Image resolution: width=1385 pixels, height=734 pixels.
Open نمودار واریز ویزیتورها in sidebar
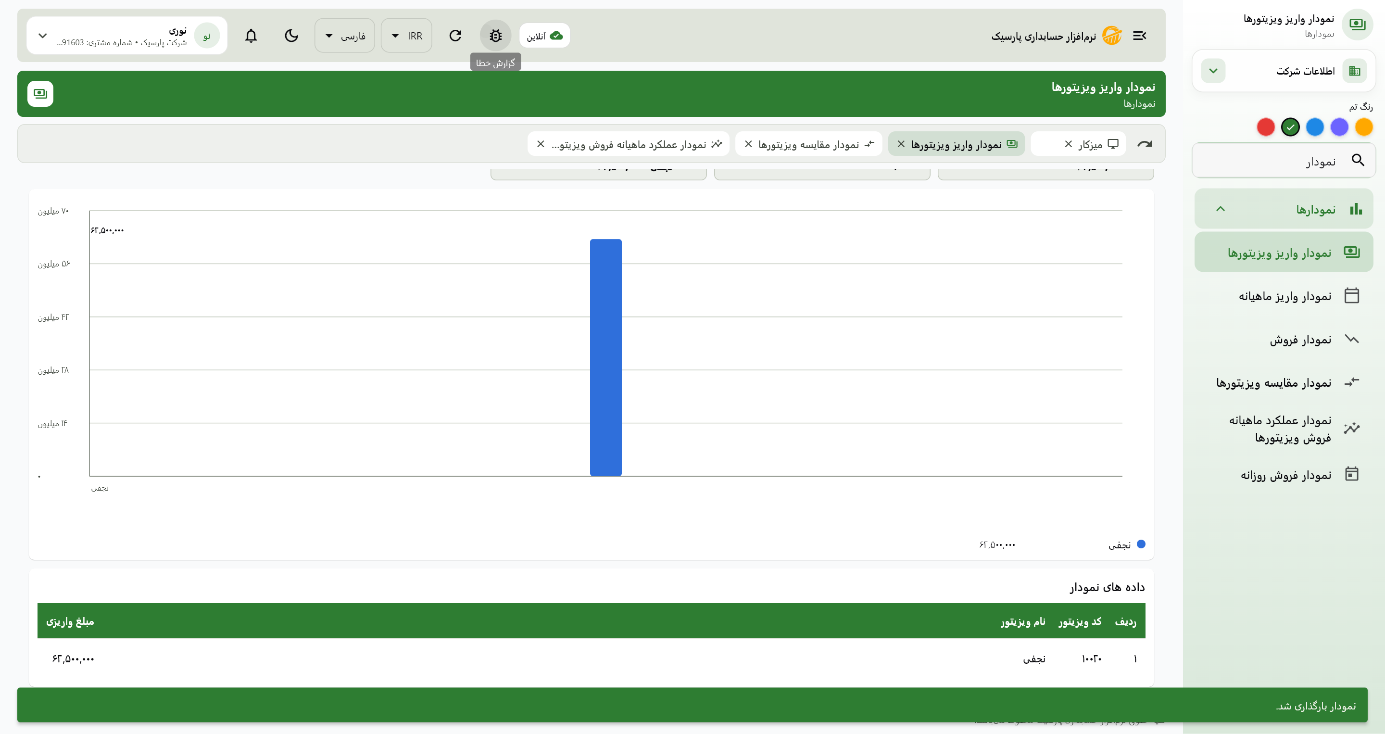coord(1284,252)
